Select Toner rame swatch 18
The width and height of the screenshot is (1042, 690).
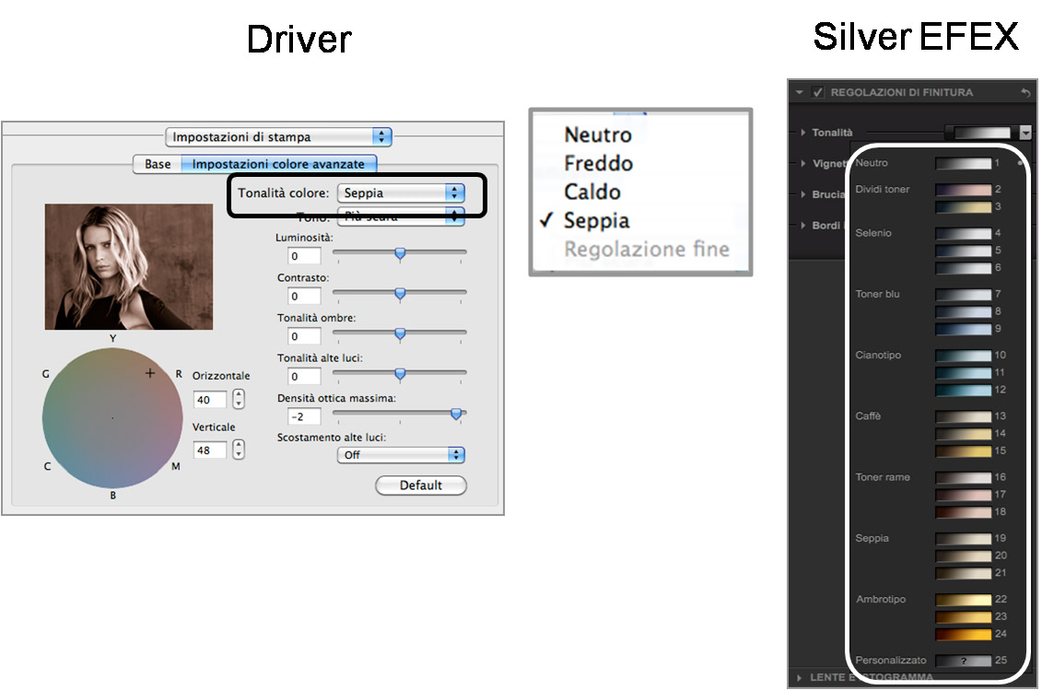(x=963, y=512)
